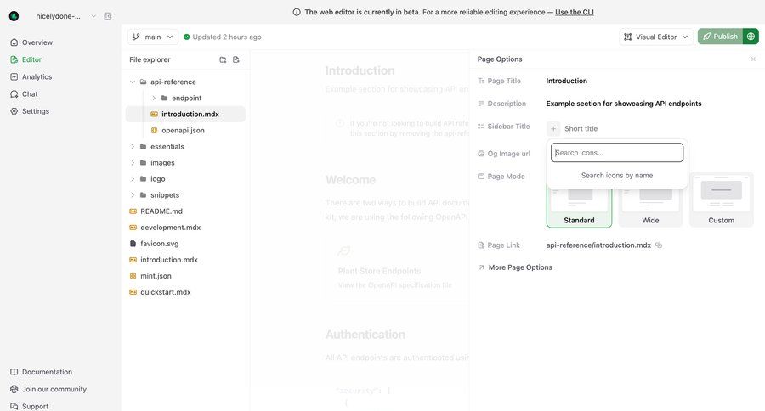The width and height of the screenshot is (765, 411).
Task: Click the green updated status check icon
Action: pos(186,37)
